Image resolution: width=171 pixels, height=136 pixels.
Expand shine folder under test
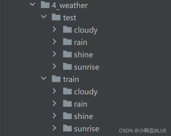pyautogui.click(x=54, y=54)
